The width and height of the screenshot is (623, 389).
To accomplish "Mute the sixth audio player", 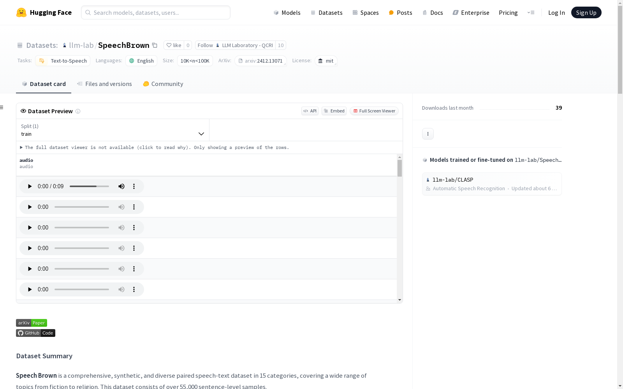I will click(x=121, y=289).
